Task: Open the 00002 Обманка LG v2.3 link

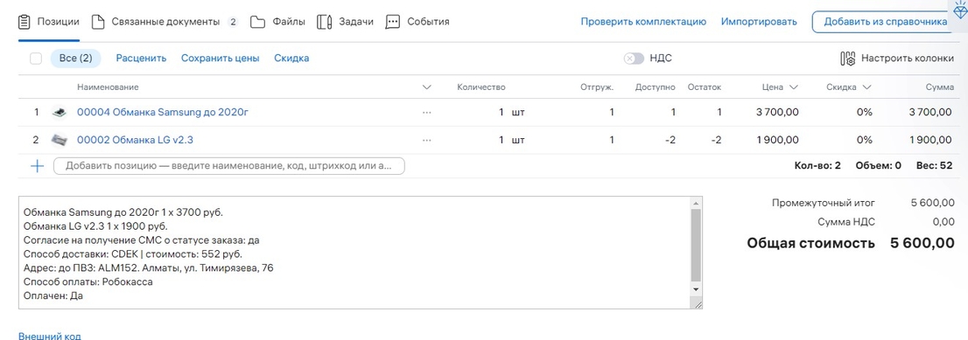Action: pos(135,140)
